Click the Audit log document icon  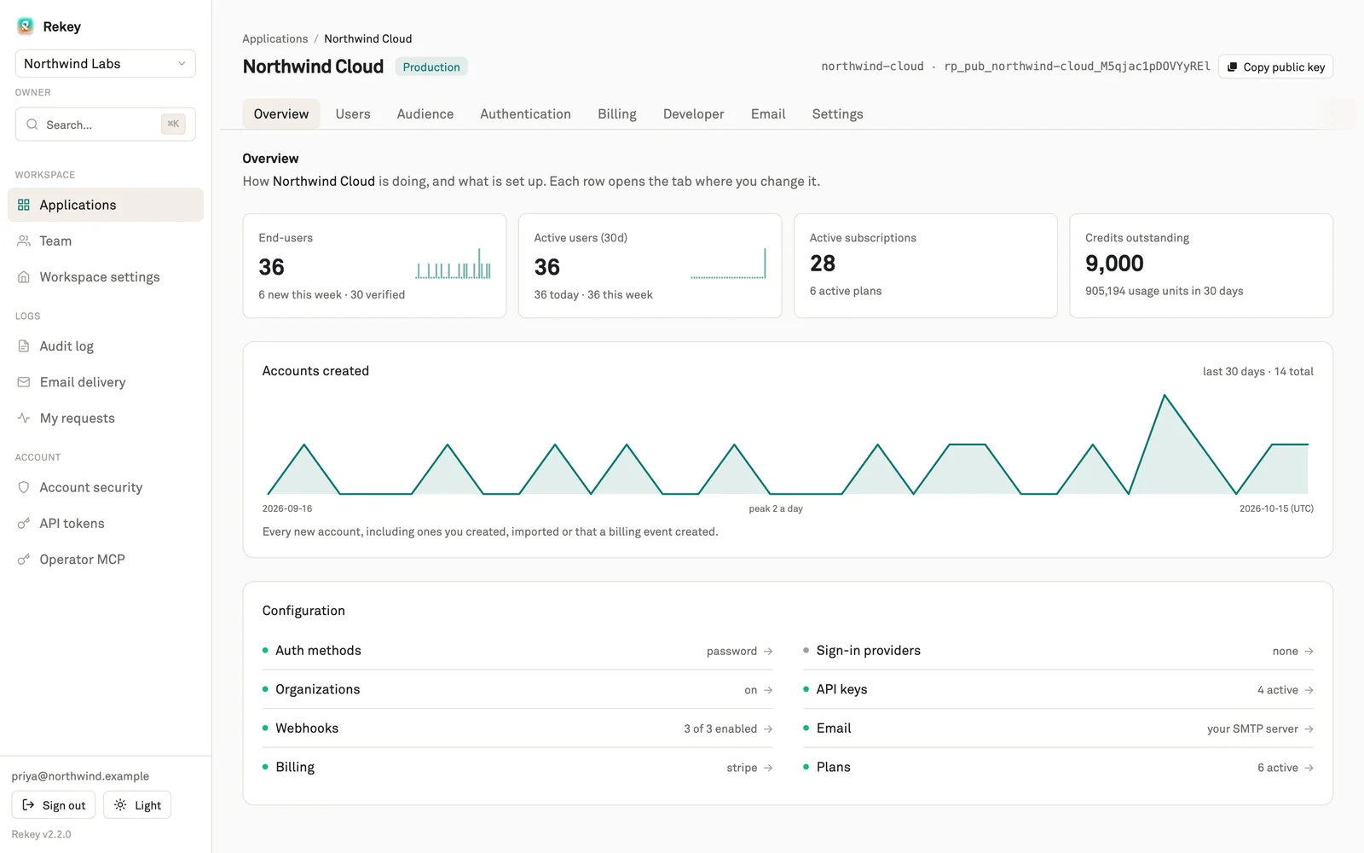[24, 346]
